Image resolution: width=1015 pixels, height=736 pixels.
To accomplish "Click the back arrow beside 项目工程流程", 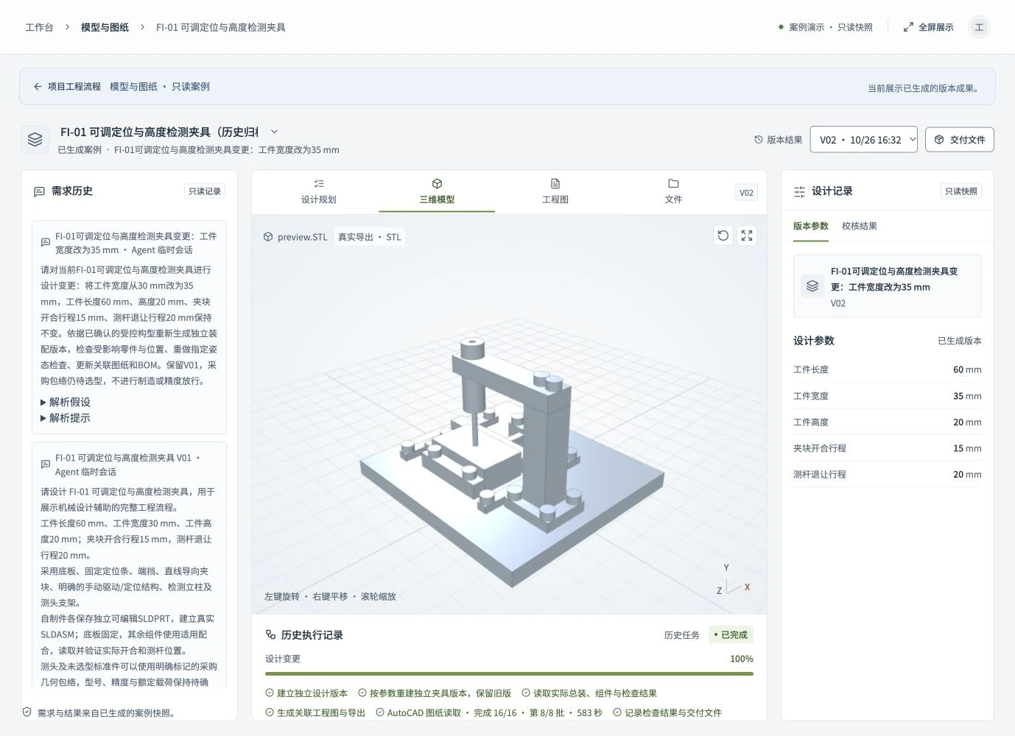I will pos(38,86).
